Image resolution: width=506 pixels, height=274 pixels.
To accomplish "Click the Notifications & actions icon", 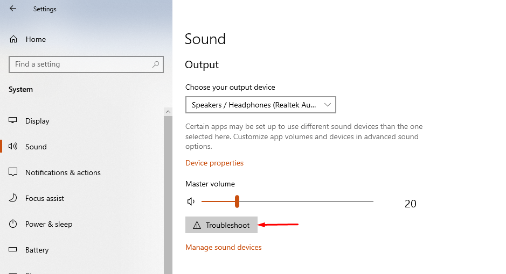I will [x=13, y=172].
